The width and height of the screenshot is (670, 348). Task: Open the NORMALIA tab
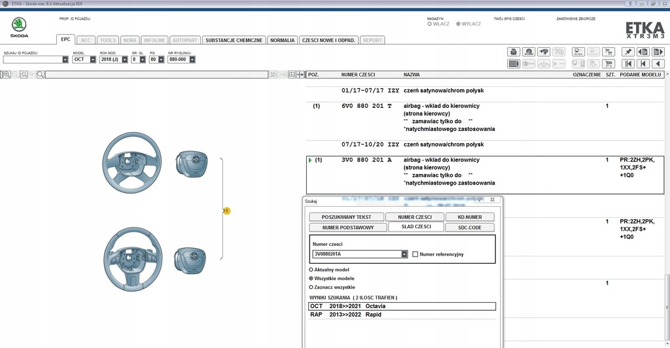pyautogui.click(x=282, y=40)
